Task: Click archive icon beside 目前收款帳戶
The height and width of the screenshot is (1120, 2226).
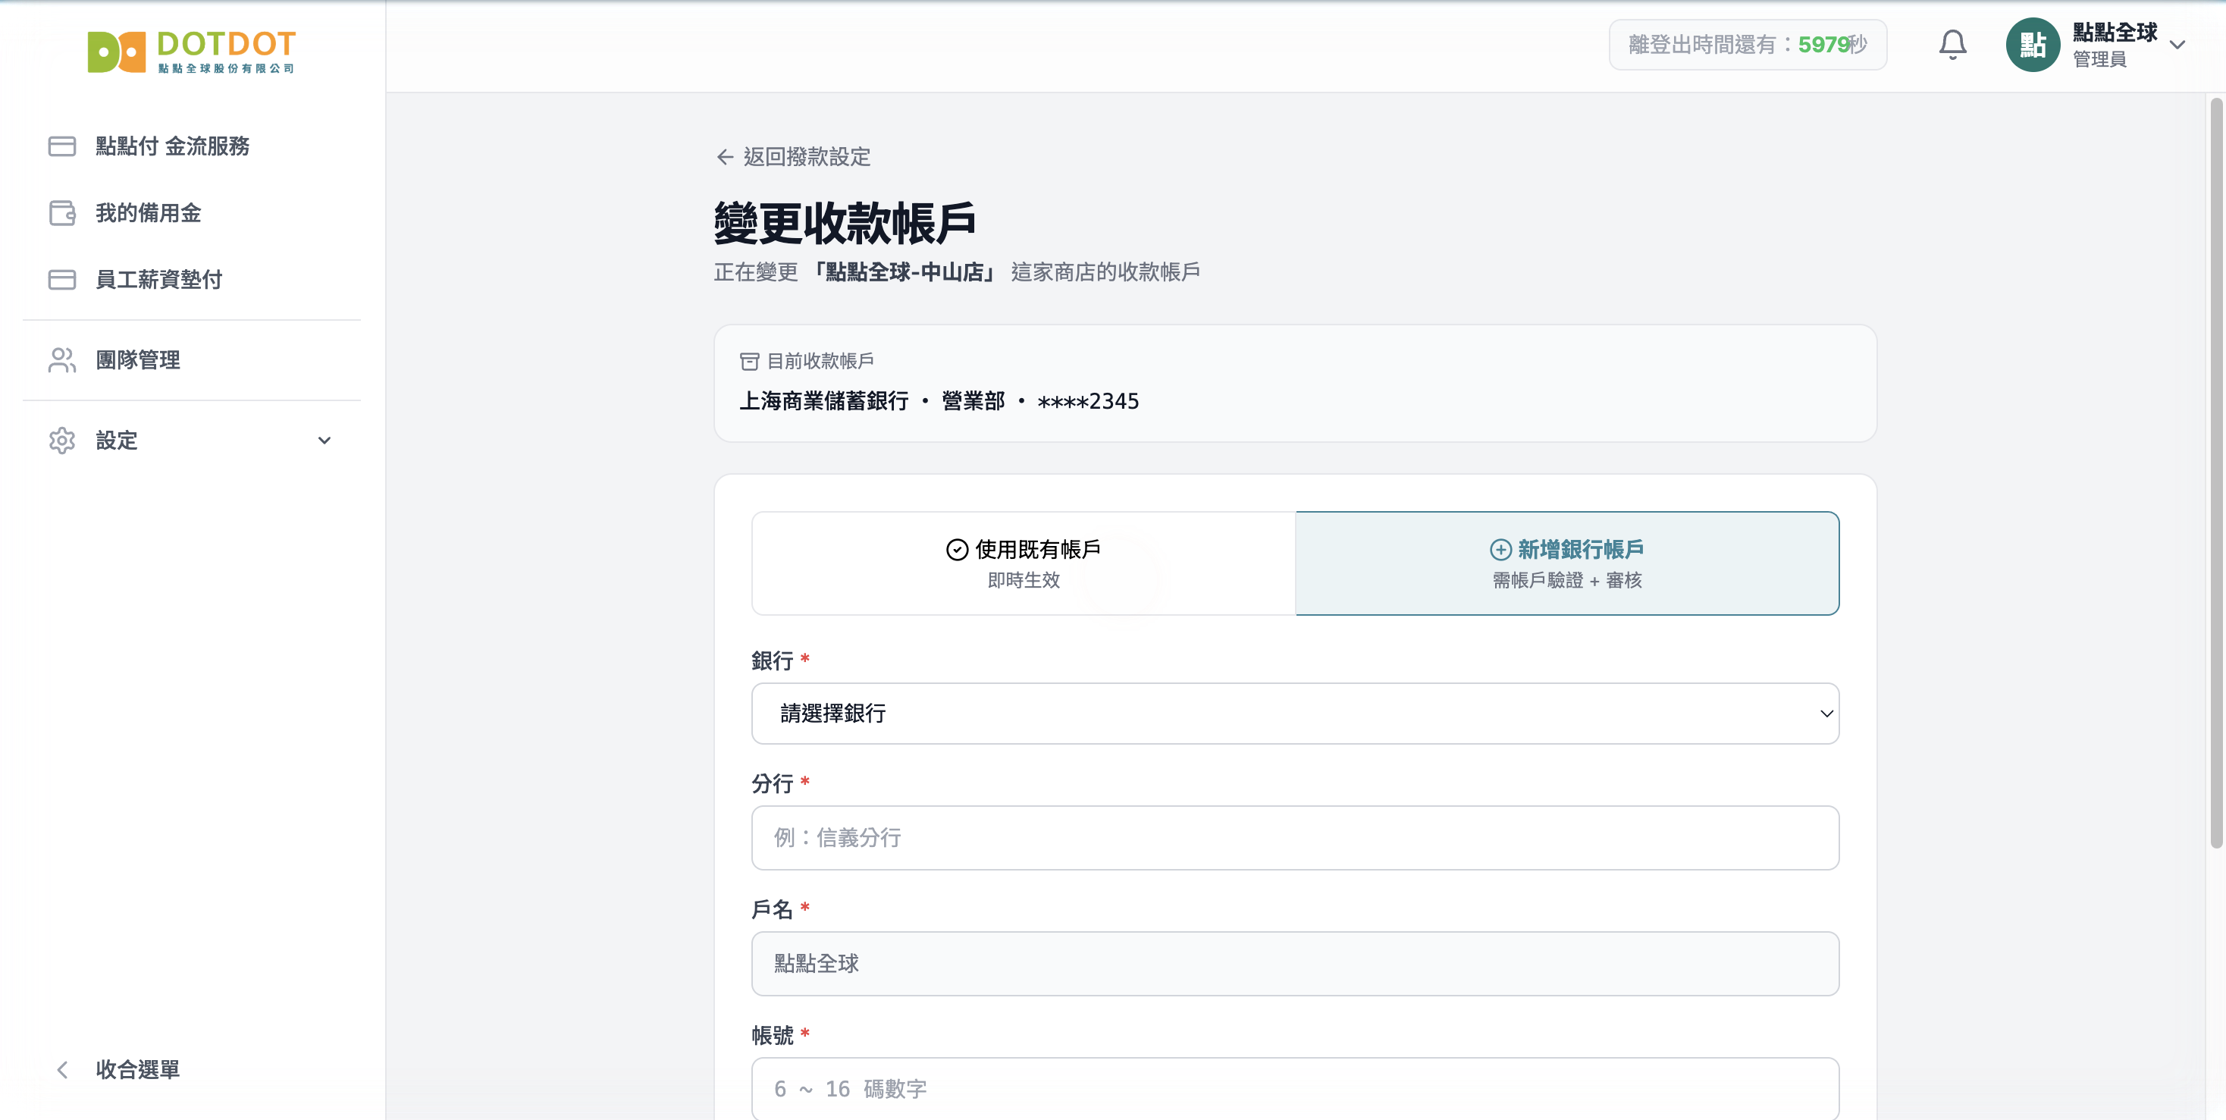Action: (x=749, y=361)
